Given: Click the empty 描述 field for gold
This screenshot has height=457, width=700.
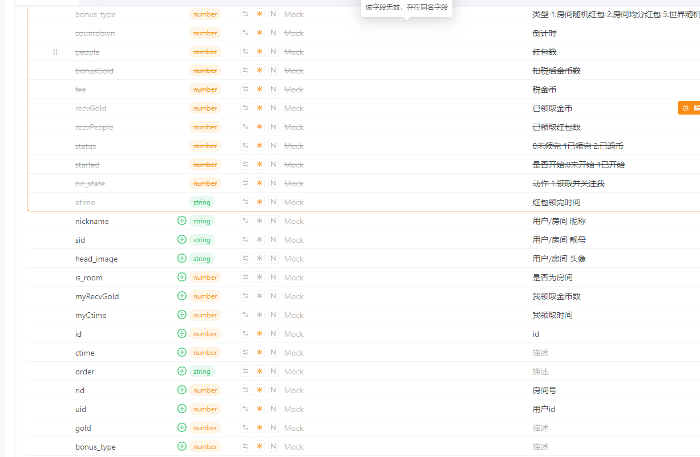Looking at the screenshot, I should 541,427.
